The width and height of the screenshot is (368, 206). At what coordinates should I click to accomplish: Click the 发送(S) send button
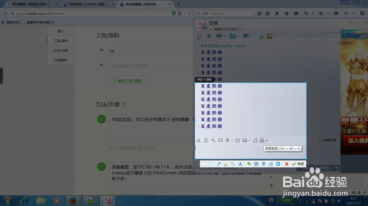325,168
